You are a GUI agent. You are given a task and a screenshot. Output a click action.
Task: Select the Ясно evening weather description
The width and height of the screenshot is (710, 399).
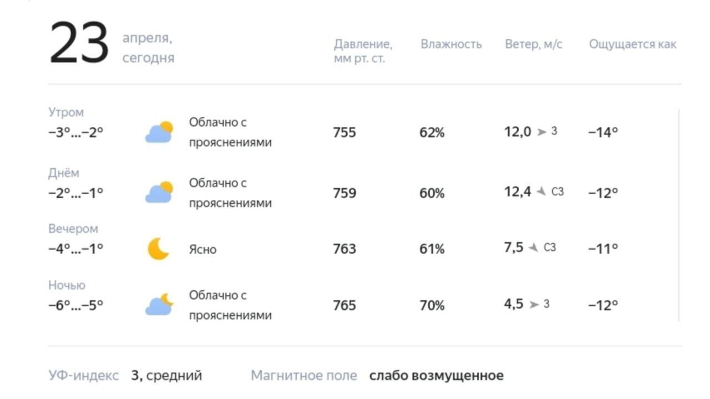coord(203,250)
